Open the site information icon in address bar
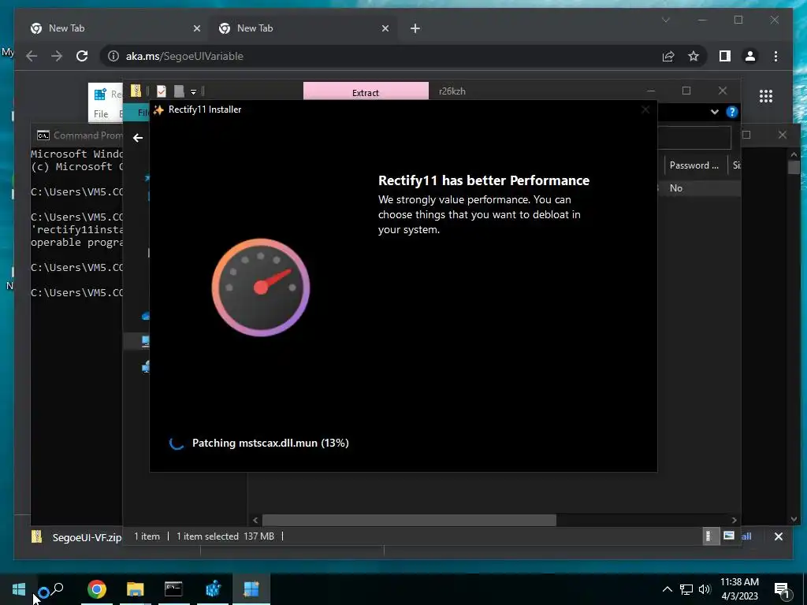Image resolution: width=807 pixels, height=605 pixels. point(113,56)
